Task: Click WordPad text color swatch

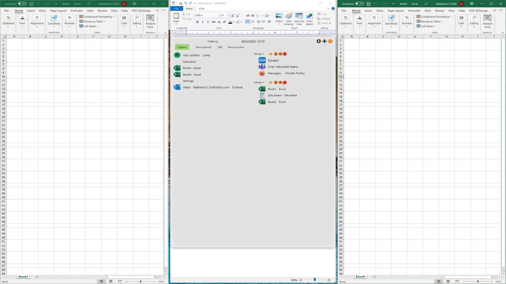Action: click(230, 22)
